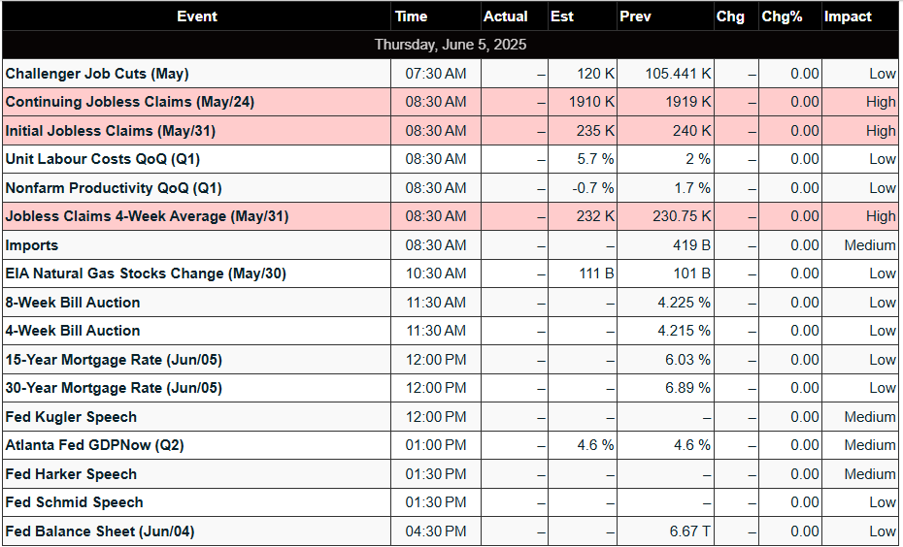Select Initial Jobless Claims (May/31) row
Screen dimensions: 903x547
451,131
